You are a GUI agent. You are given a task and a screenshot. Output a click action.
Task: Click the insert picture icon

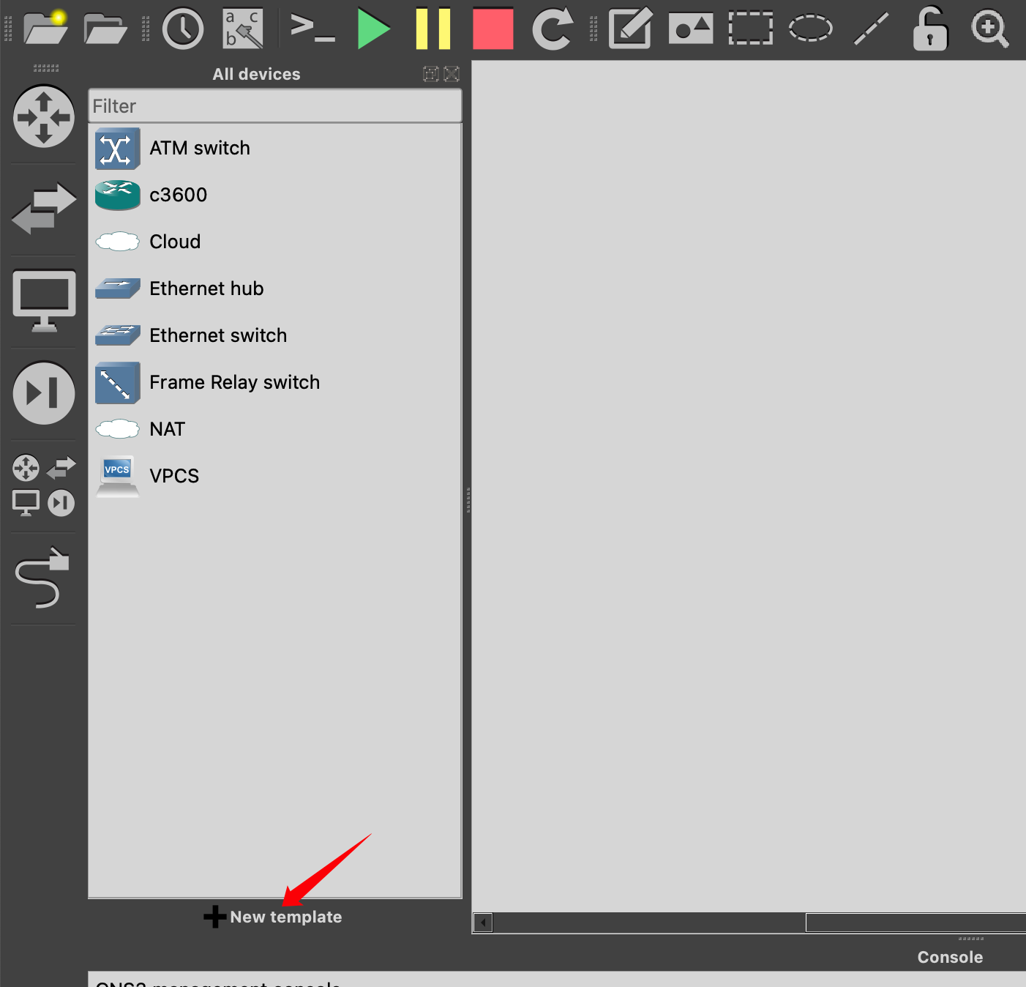coord(690,29)
